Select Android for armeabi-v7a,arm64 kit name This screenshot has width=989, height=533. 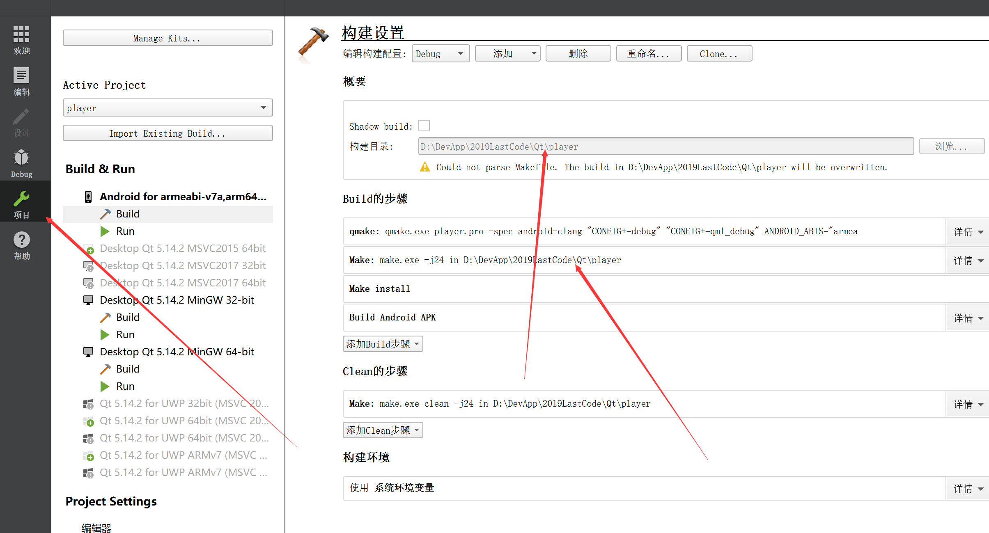pyautogui.click(x=183, y=197)
